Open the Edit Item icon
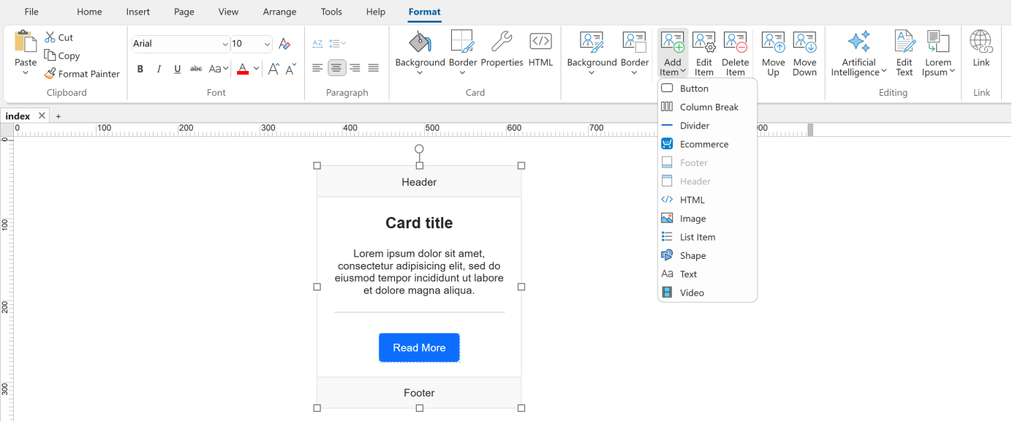The image size is (1012, 422). click(703, 42)
